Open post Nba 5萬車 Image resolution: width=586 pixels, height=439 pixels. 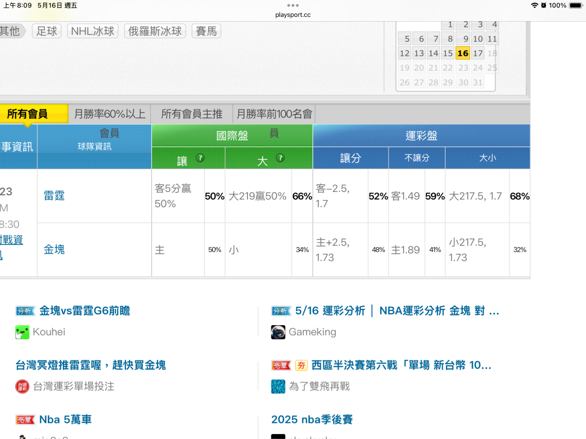coord(66,419)
